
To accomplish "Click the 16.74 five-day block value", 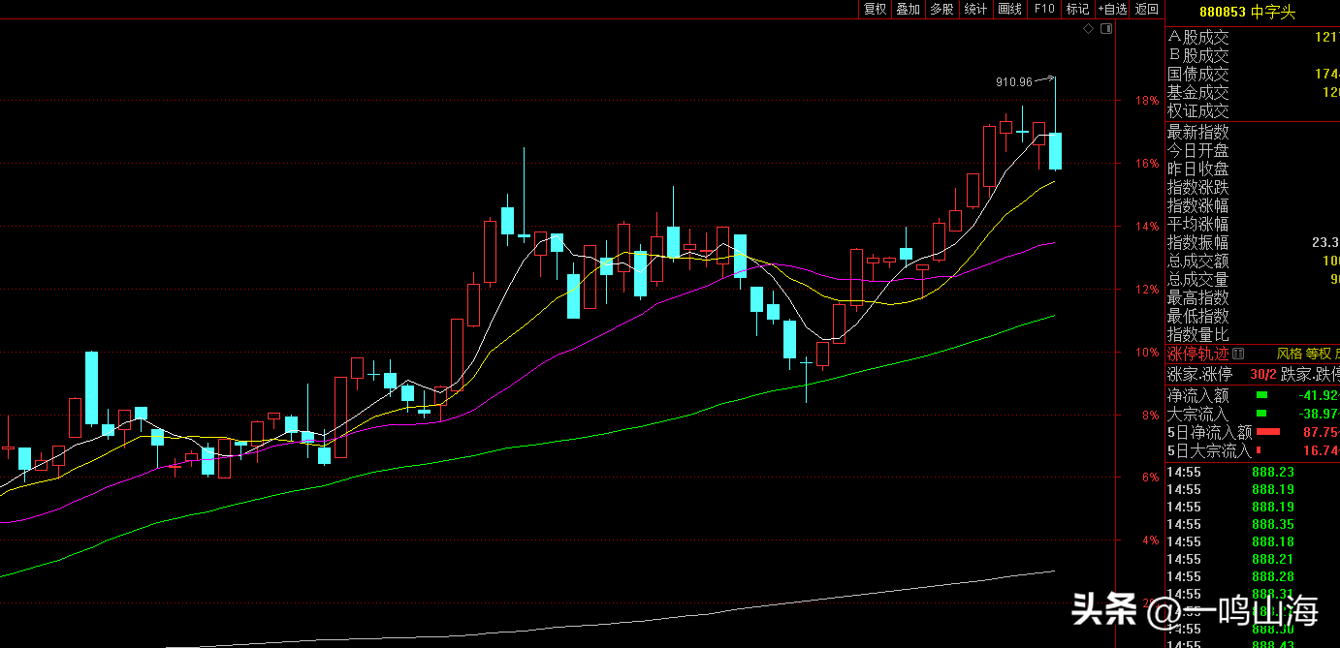I will click(1322, 450).
